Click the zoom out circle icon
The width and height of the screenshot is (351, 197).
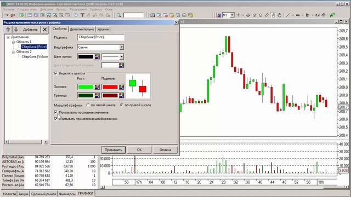tap(261, 15)
